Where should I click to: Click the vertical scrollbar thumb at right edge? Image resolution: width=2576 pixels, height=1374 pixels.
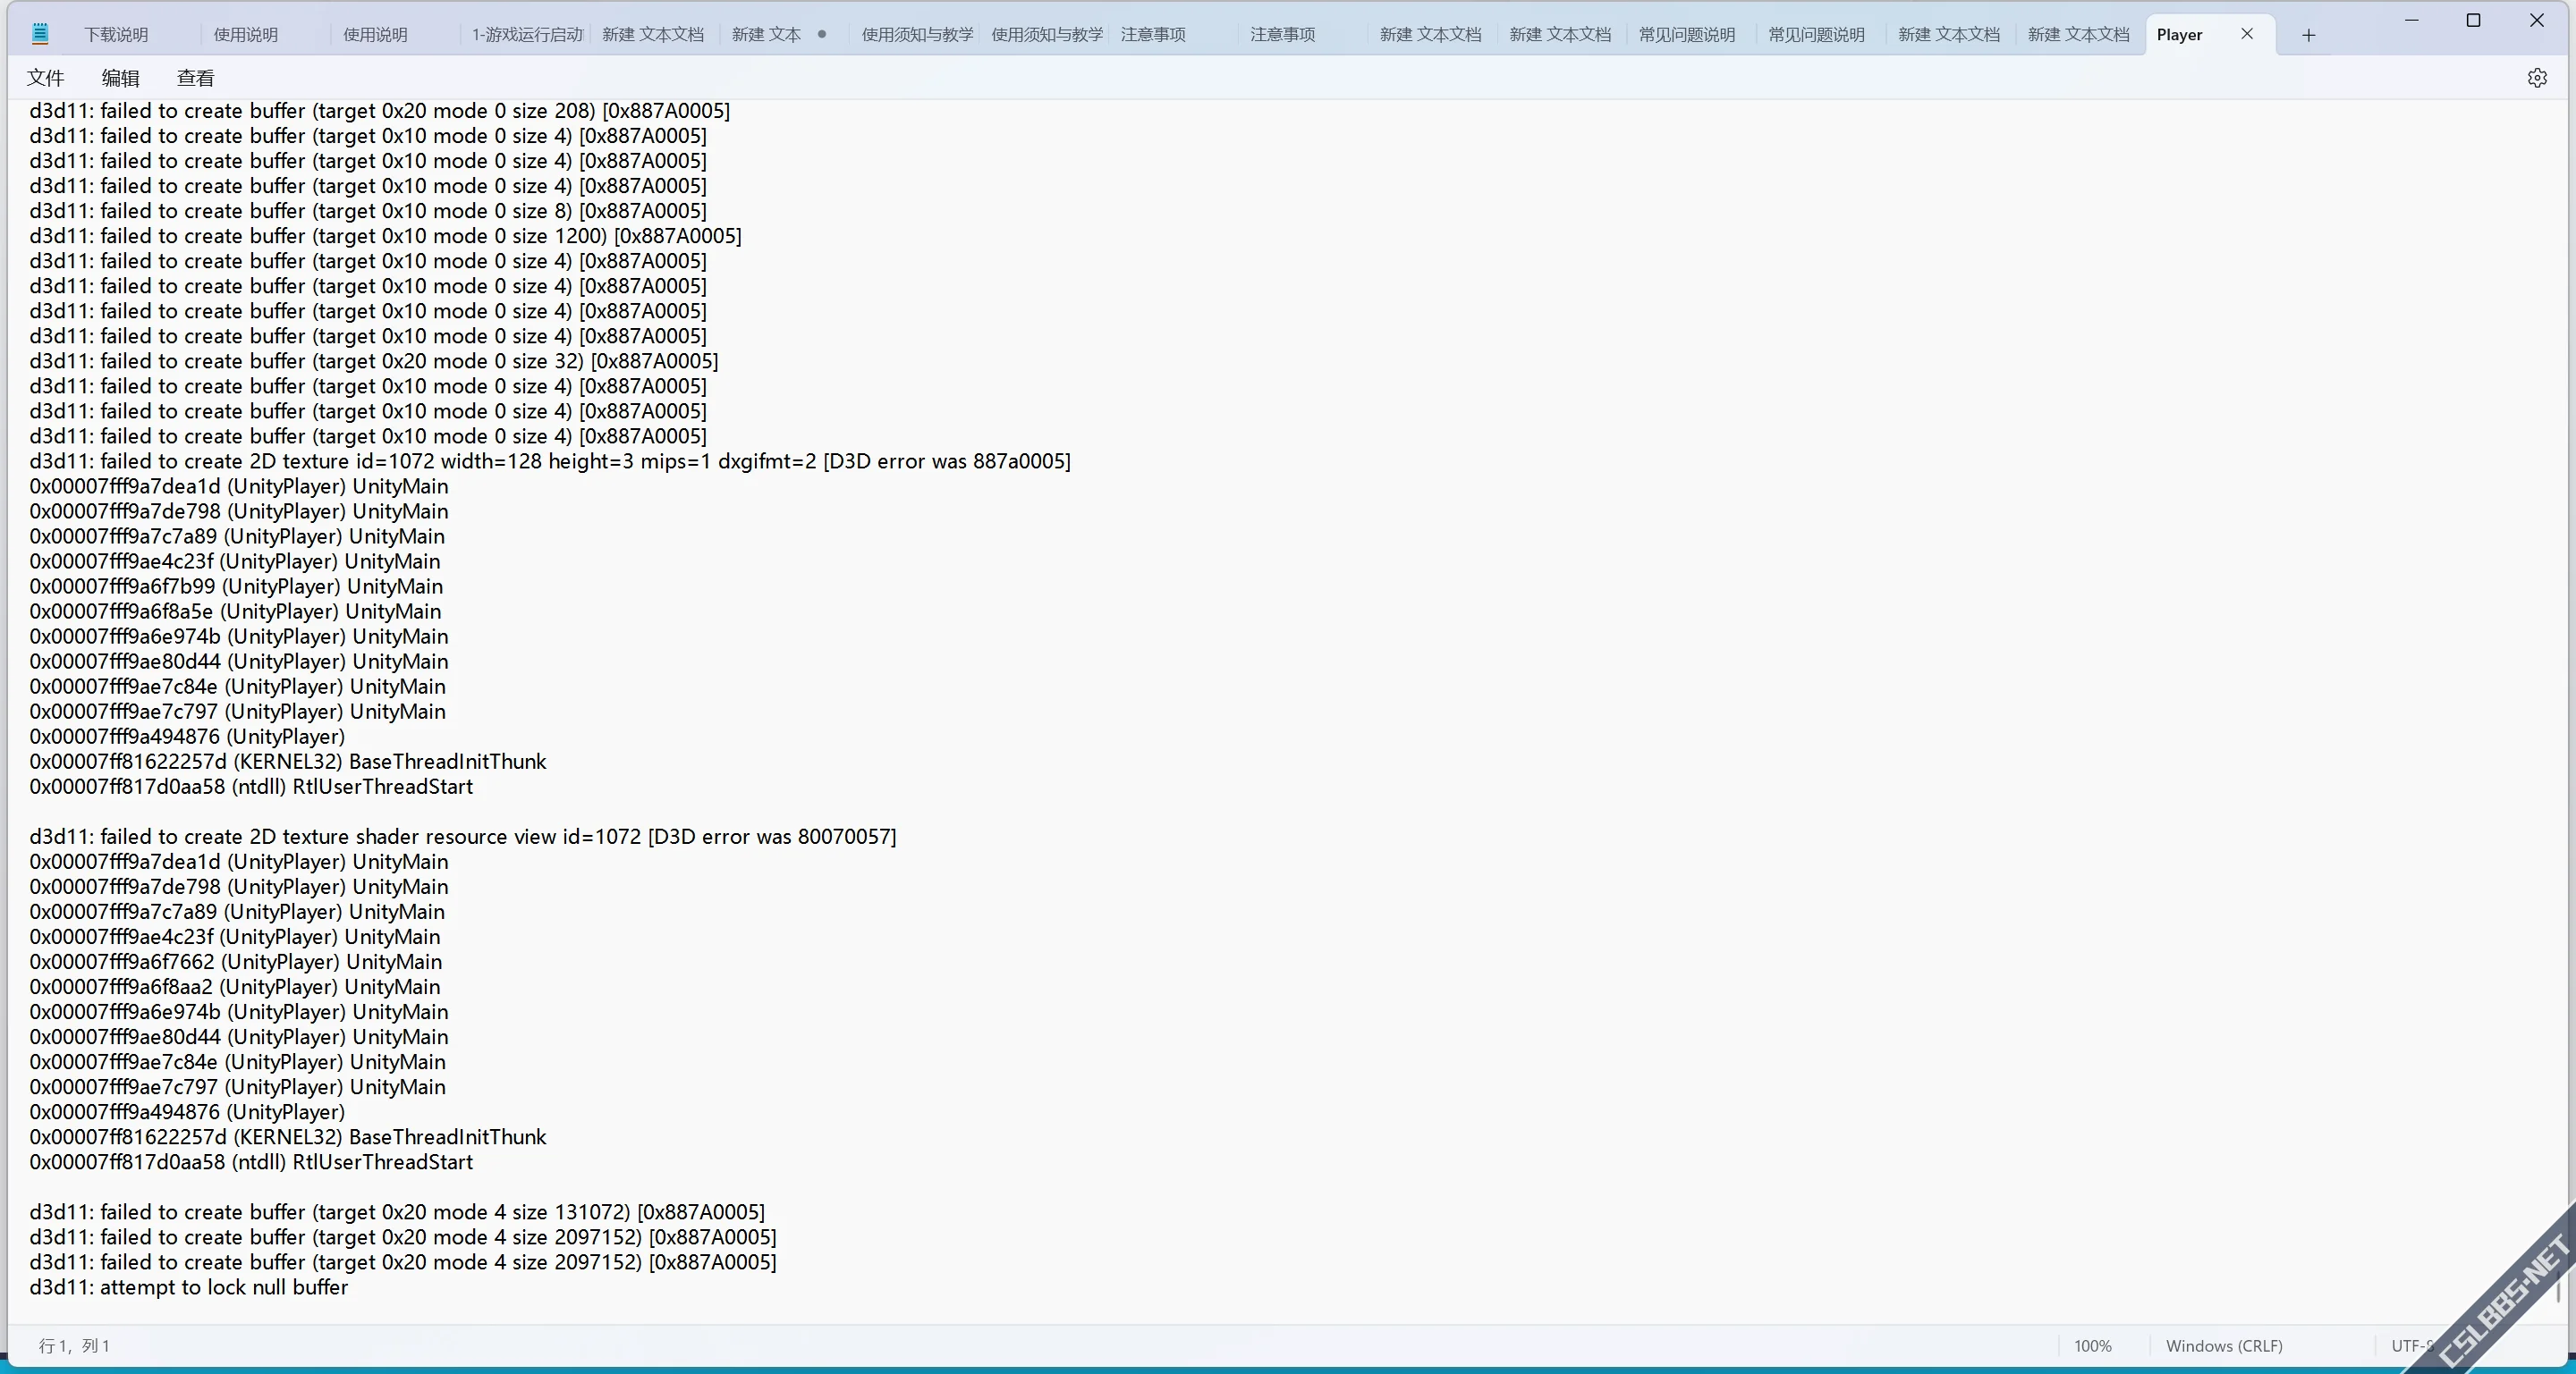click(2559, 1289)
